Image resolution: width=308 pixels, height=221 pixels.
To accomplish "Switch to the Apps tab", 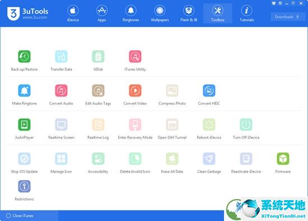I will (102, 13).
